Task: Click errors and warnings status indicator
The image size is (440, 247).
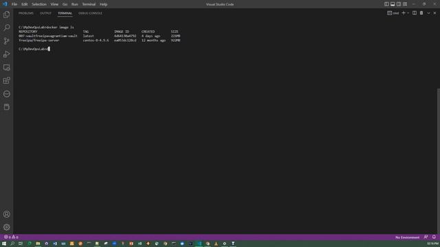Action: coord(11,237)
